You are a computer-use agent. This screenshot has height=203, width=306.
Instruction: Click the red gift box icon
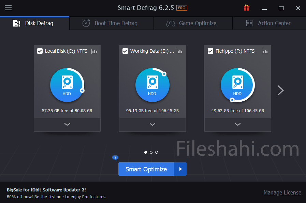click(x=247, y=8)
